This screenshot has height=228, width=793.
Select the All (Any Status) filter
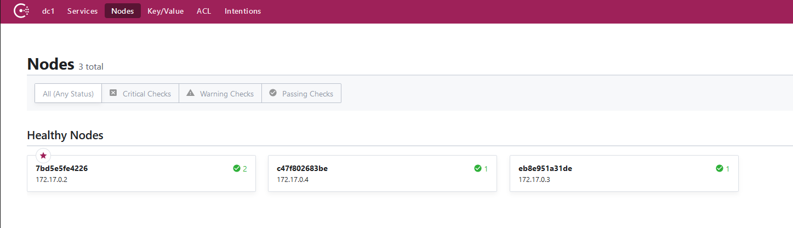pos(69,94)
